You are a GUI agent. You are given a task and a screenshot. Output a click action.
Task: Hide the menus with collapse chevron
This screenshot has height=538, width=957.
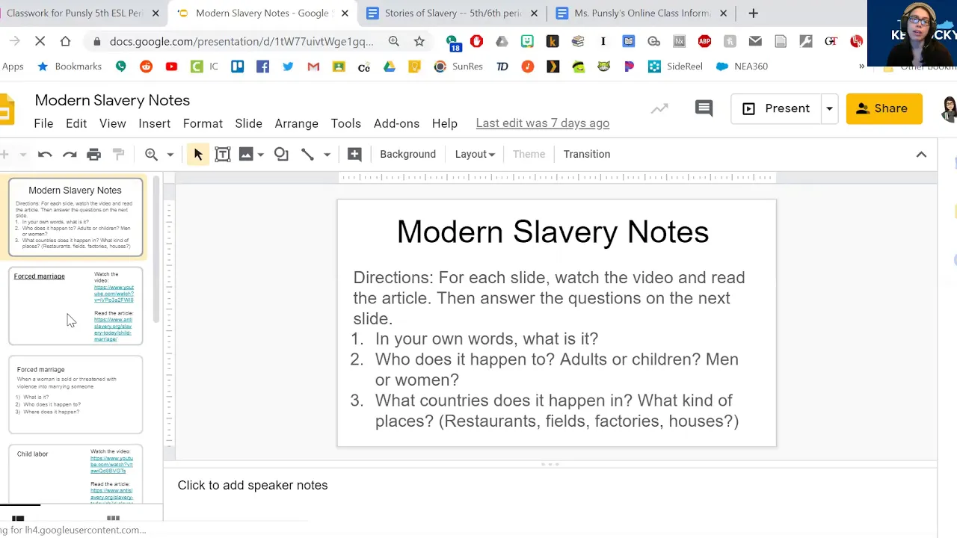921,155
